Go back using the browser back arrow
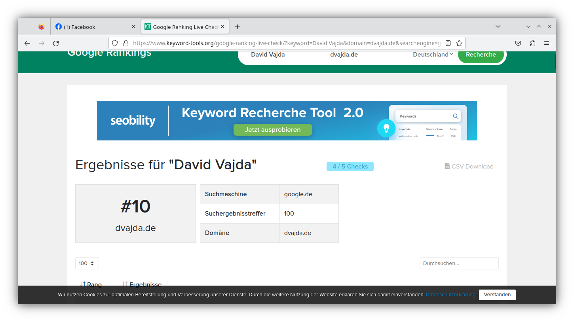 [x=27, y=43]
